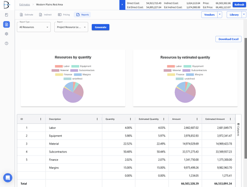Sort by the Amount column header
This screenshot has height=187, width=247.
click(x=176, y=119)
